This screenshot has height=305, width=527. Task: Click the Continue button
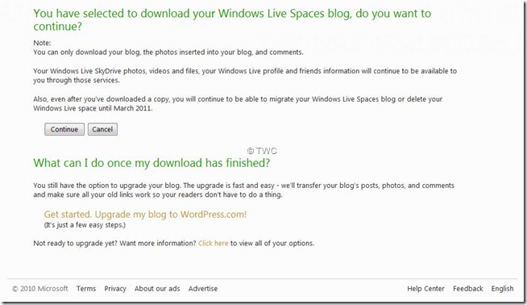(64, 129)
